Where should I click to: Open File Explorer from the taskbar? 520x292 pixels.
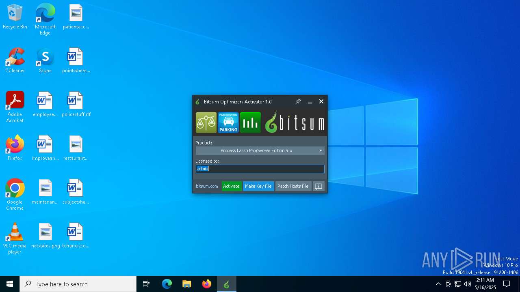point(187,284)
